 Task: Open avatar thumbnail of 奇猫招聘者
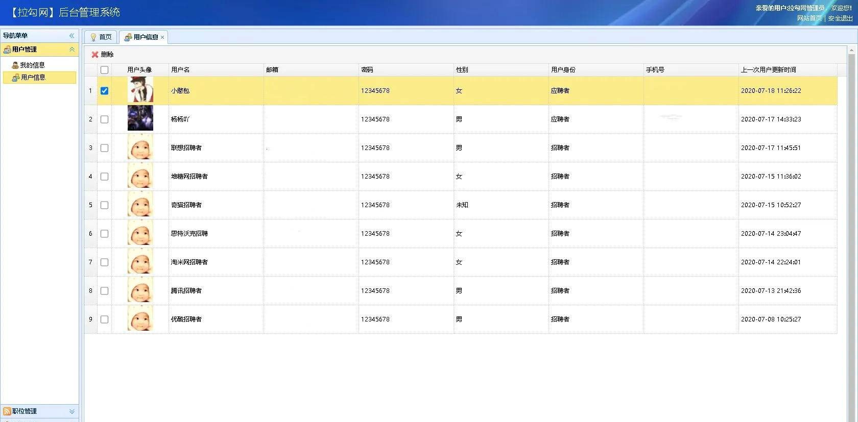click(x=140, y=205)
